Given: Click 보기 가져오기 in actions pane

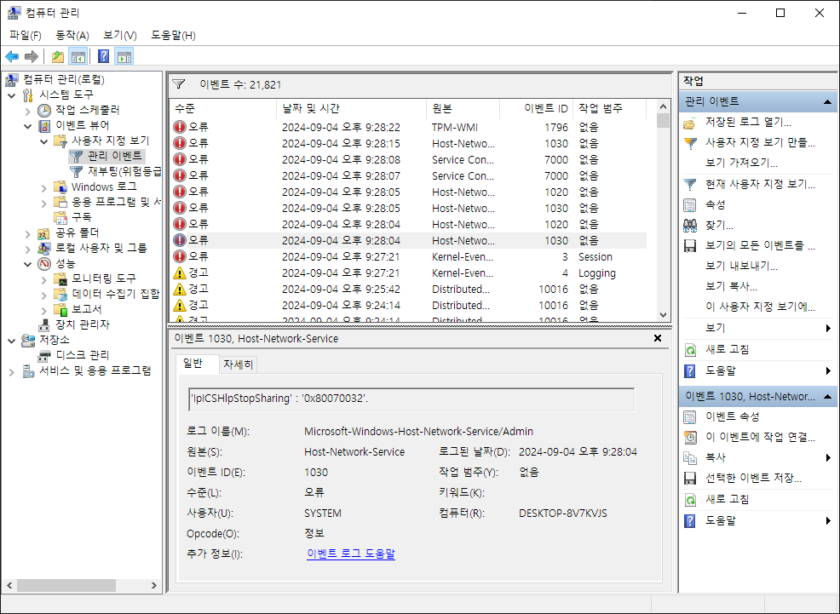Looking at the screenshot, I should pyautogui.click(x=741, y=163).
